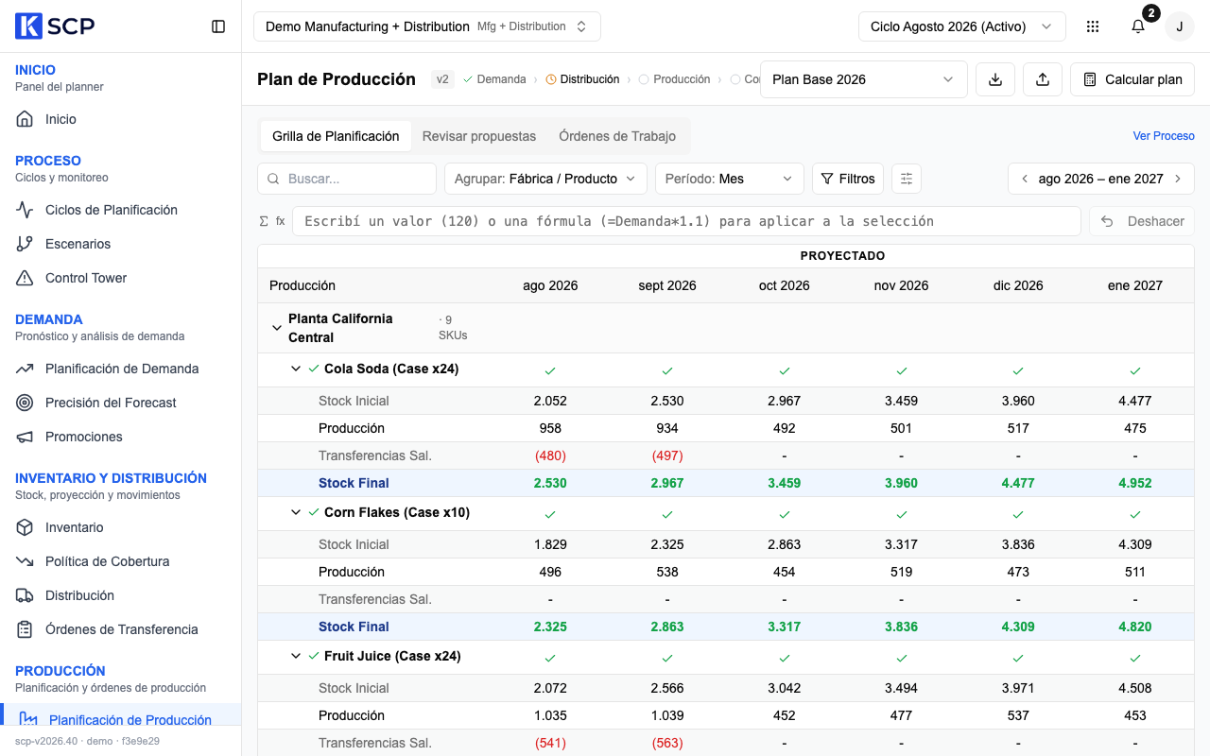Viewport: 1210px width, 756px height.
Task: Open the column settings sliders icon
Action: pyautogui.click(x=907, y=179)
